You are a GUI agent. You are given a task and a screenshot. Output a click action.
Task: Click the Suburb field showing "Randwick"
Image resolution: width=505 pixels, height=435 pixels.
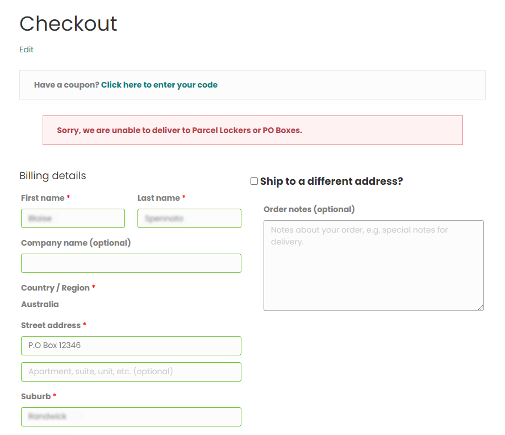pyautogui.click(x=131, y=416)
